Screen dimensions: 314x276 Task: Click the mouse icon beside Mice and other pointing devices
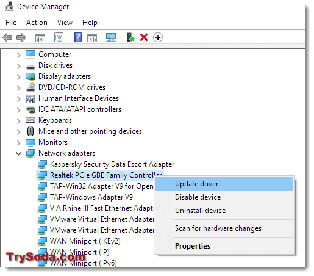tap(30, 131)
